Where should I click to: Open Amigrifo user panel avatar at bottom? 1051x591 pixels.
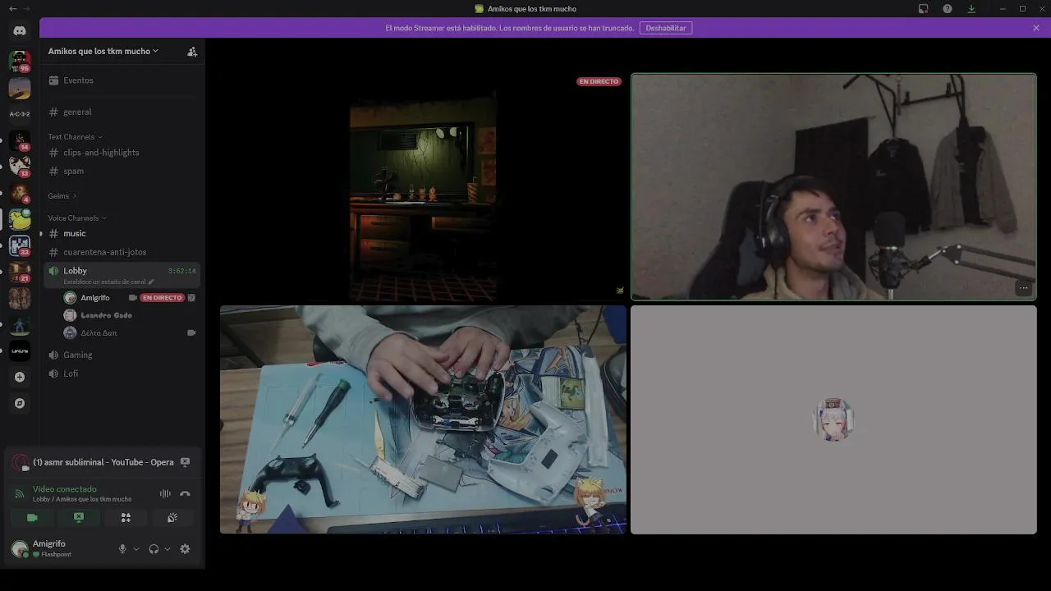(x=20, y=549)
